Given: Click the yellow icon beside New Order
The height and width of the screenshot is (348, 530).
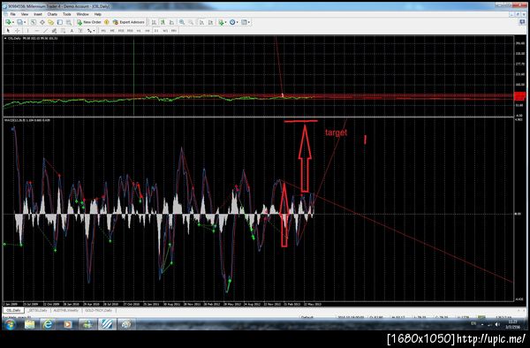Looking at the screenshot, I should coord(107,22).
